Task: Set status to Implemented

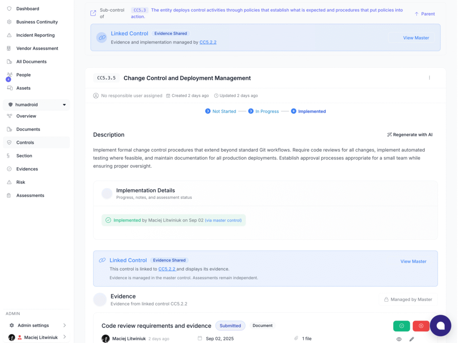Action: click(309, 111)
